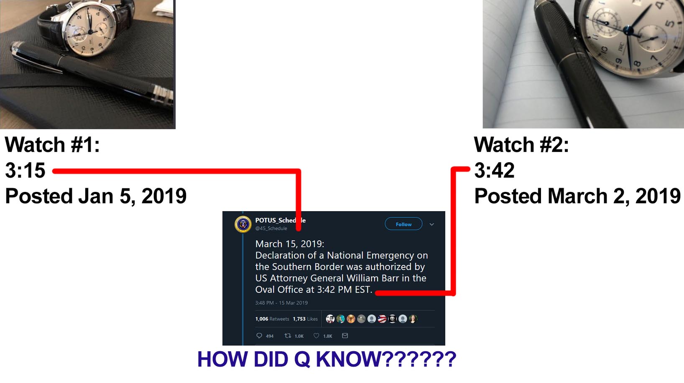Click the envelope direct message icon

click(345, 335)
